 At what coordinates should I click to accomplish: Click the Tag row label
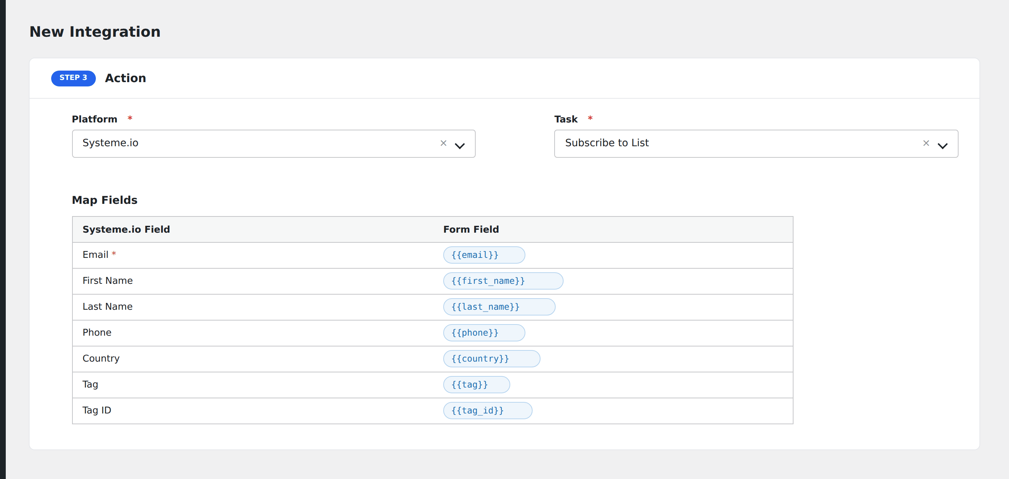click(90, 384)
